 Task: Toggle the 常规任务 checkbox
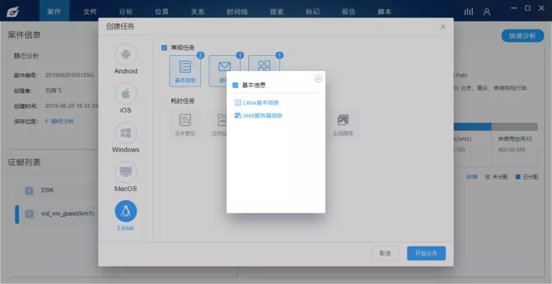[164, 48]
